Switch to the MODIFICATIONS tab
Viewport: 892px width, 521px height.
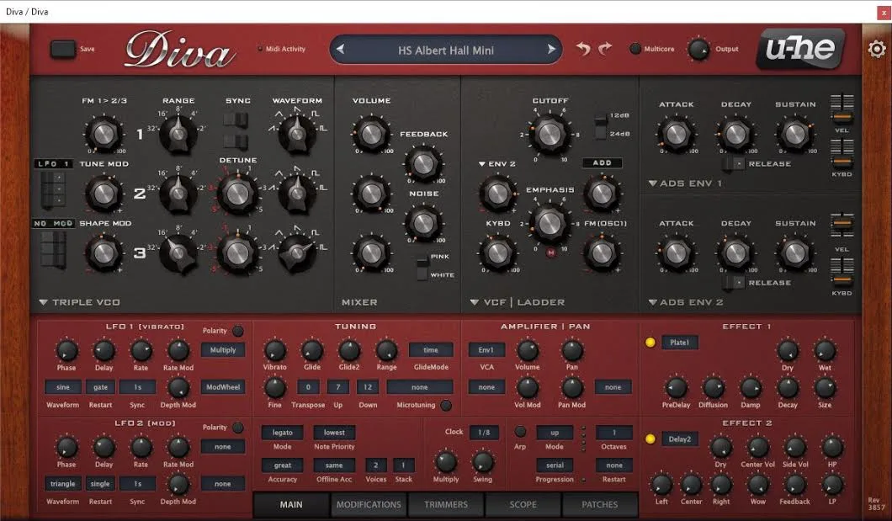[369, 504]
